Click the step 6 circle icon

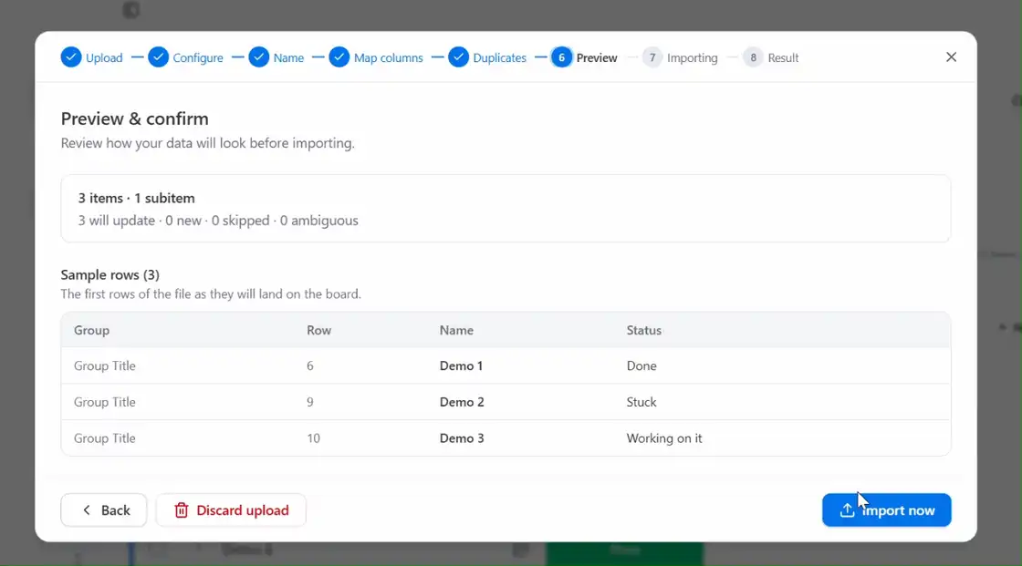pos(561,57)
